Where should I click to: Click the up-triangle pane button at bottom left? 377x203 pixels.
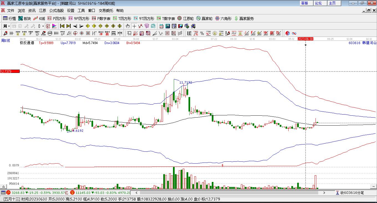pyautogui.click(x=4, y=187)
